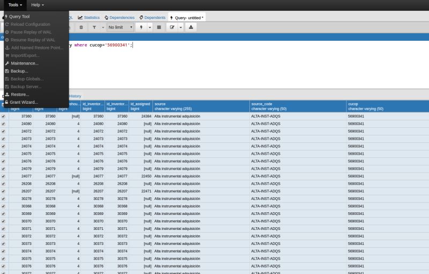
Task: Click the filter funnel icon
Action: coord(94,27)
